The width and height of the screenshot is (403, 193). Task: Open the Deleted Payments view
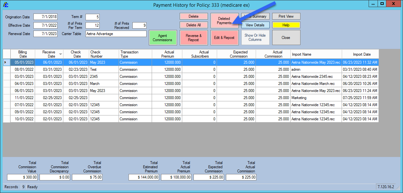tap(224, 20)
